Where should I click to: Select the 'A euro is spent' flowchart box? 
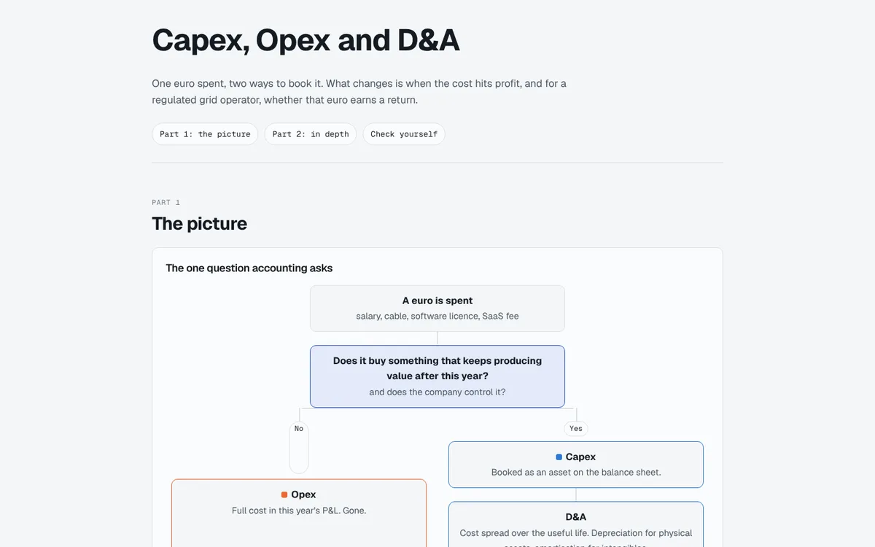(437, 309)
